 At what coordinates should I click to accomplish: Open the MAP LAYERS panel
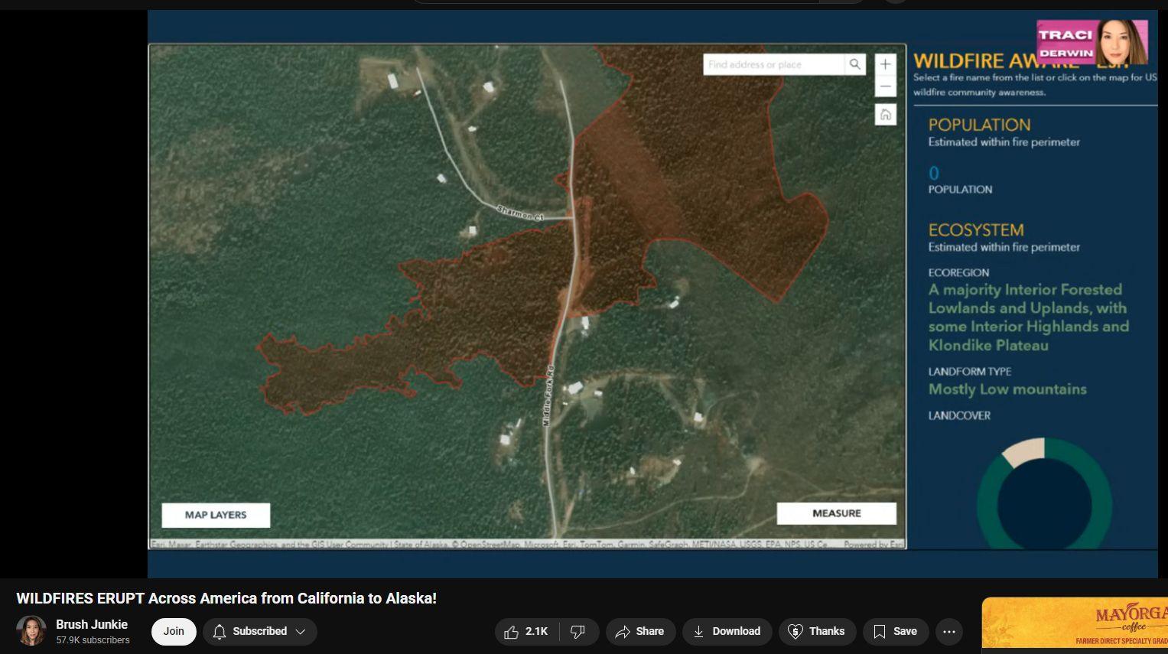point(216,515)
